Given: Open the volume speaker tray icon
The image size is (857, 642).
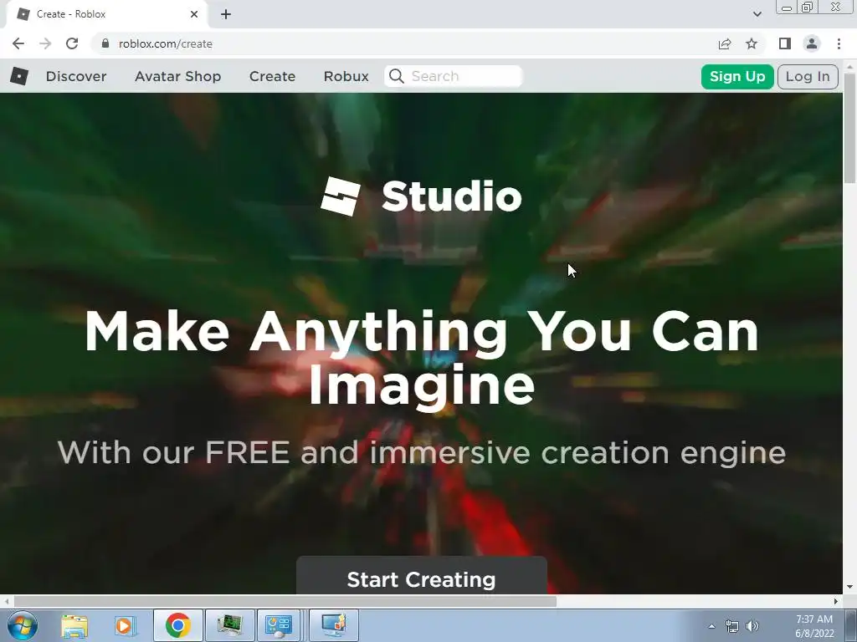Looking at the screenshot, I should [x=752, y=626].
